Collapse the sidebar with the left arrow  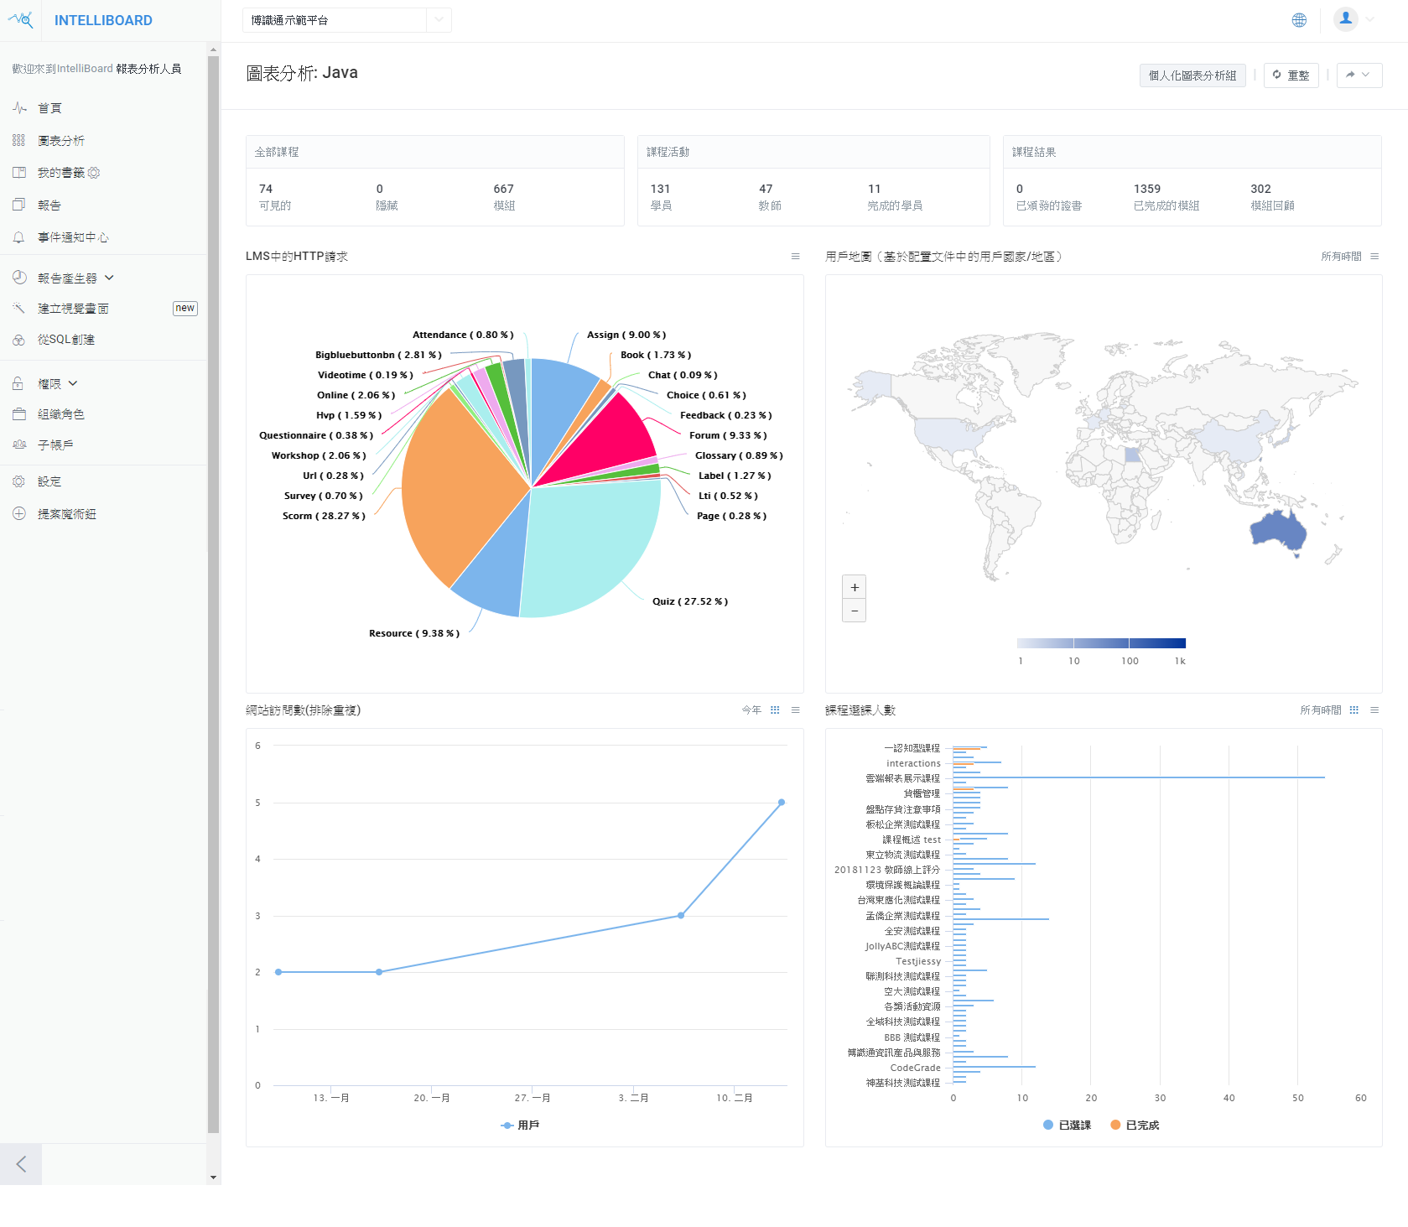coord(21,1164)
